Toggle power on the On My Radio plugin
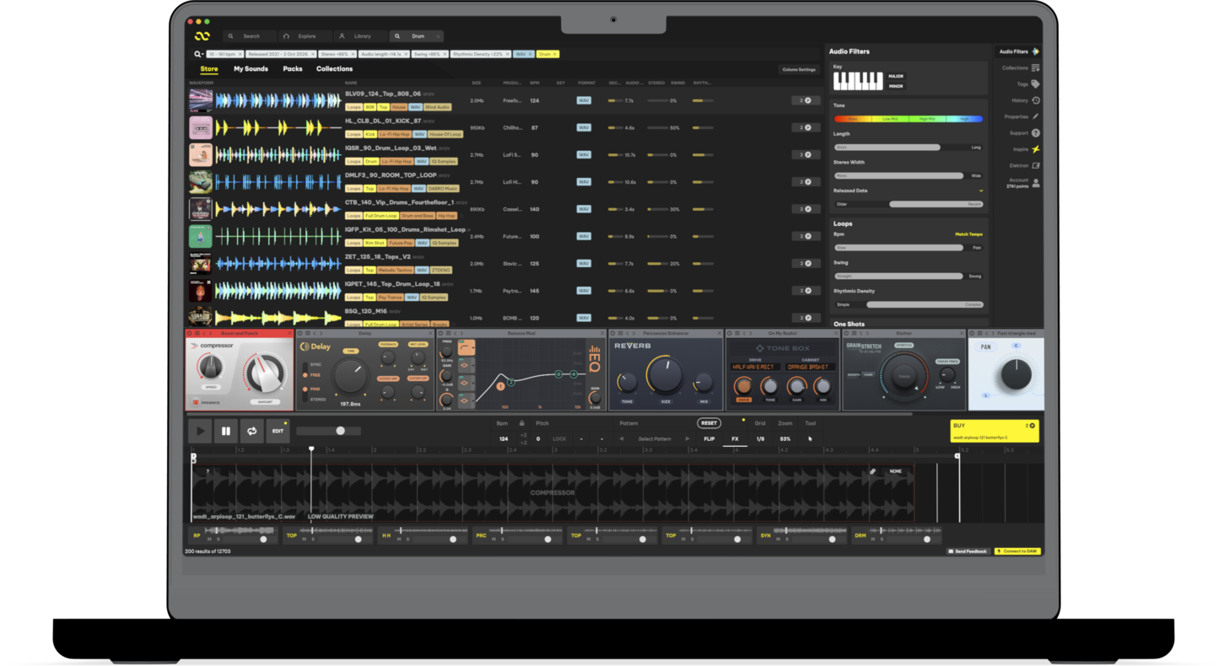This screenshot has height=666, width=1224. pyautogui.click(x=731, y=333)
